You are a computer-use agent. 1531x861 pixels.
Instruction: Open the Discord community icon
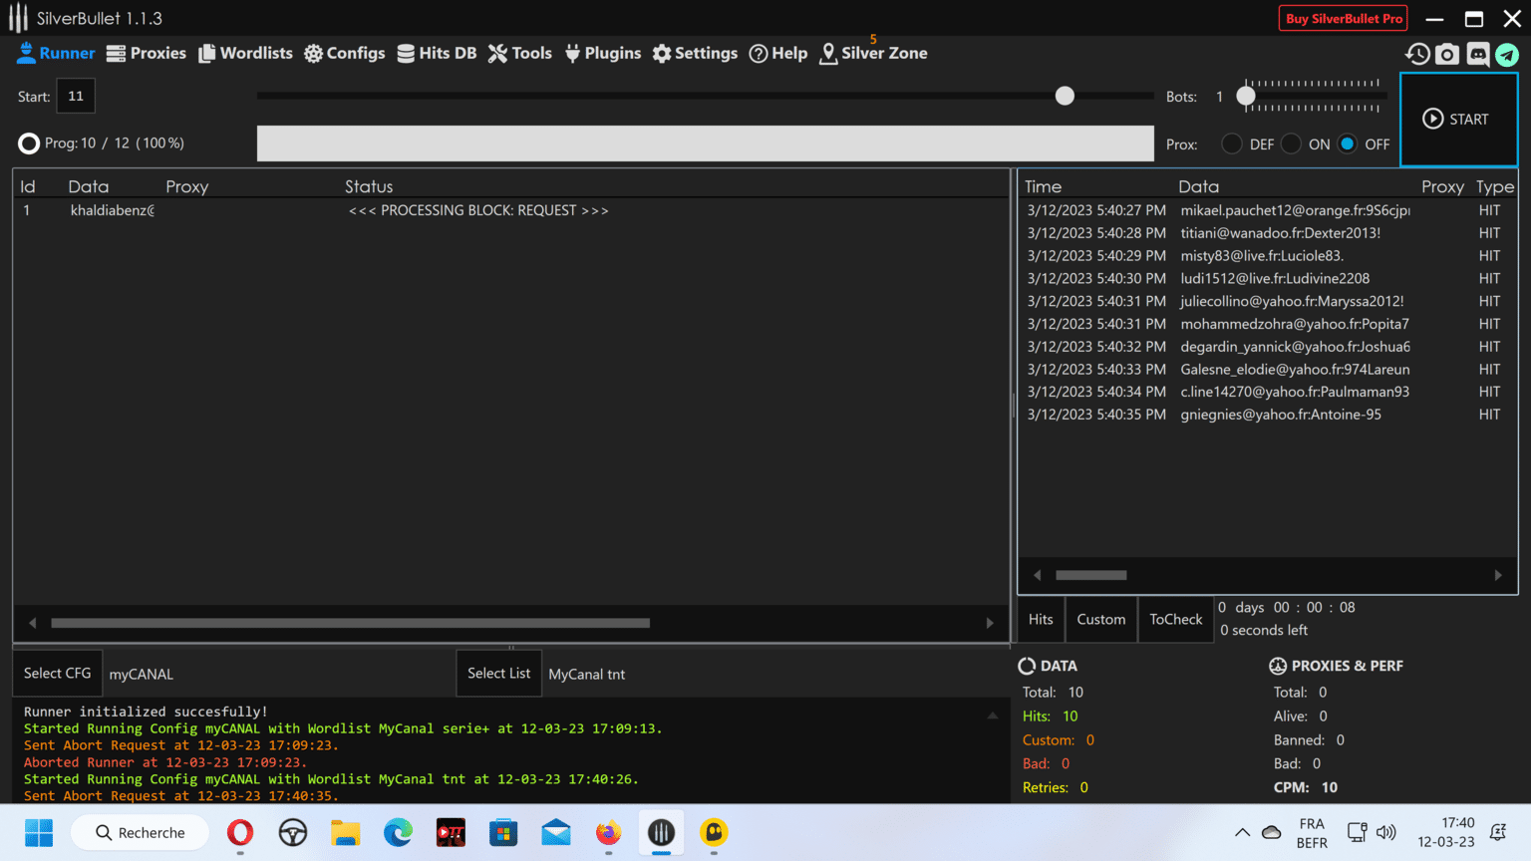[x=1477, y=55]
